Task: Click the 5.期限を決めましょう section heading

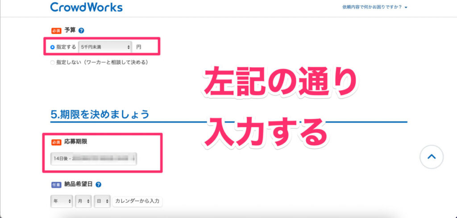Action: tap(100, 114)
